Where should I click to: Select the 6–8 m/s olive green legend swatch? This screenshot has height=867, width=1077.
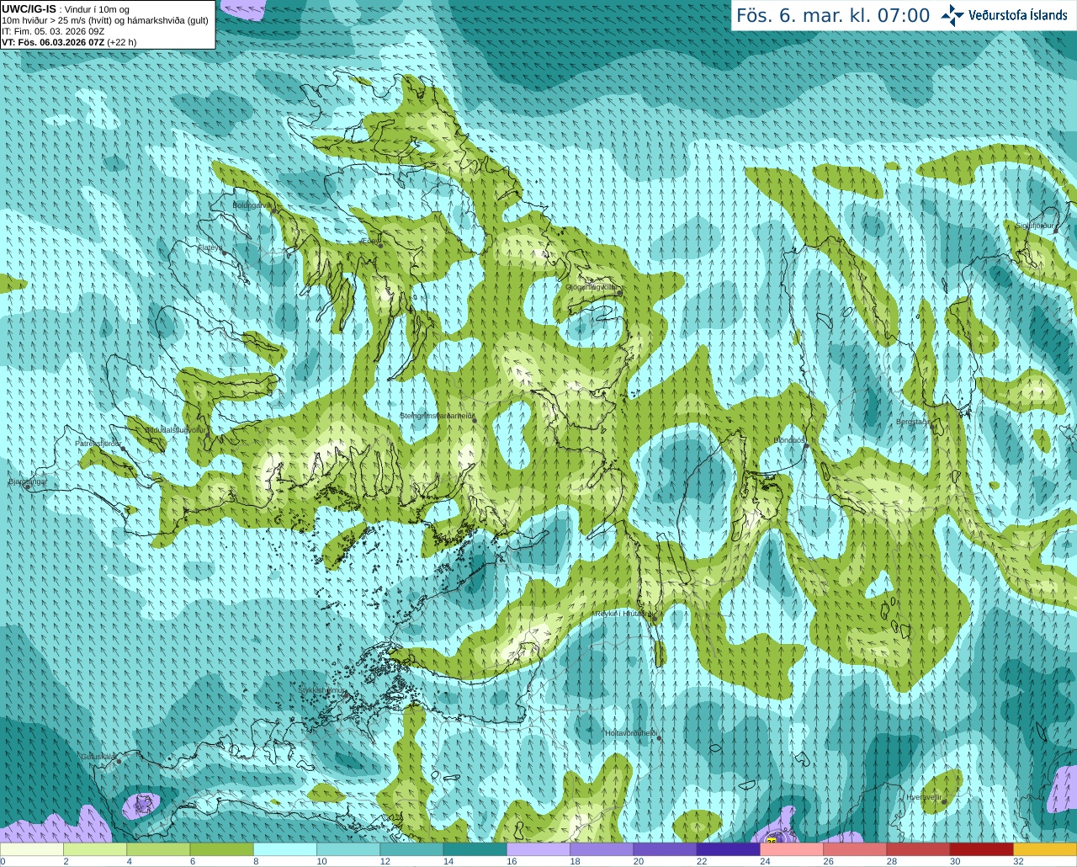221,849
